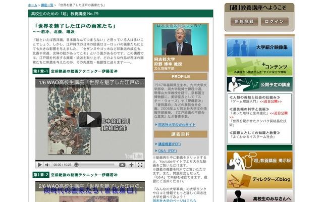Open the ホーム breadcrumb link

[x=32, y=5]
